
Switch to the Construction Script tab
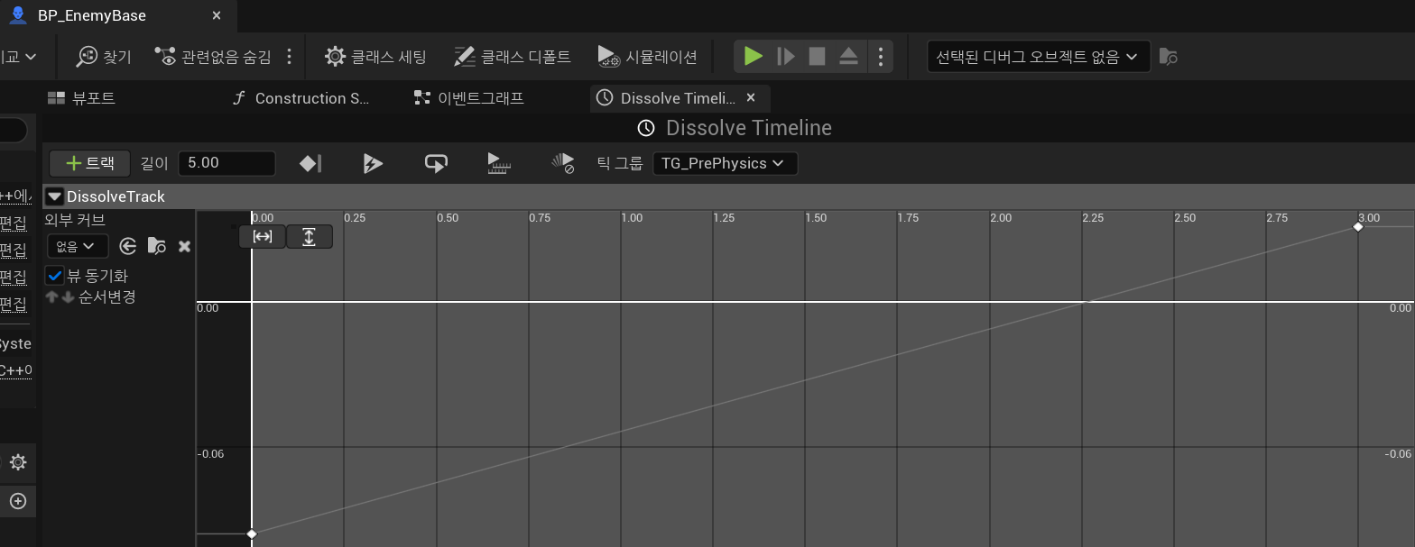(x=301, y=98)
